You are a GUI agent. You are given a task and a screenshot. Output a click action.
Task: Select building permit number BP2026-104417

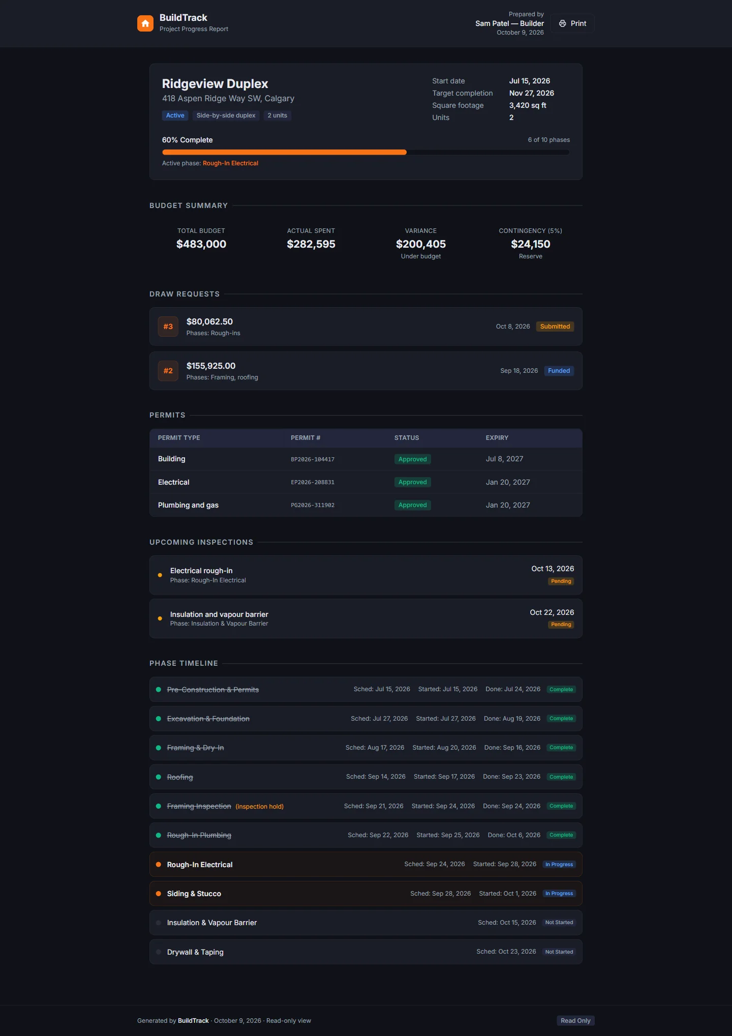(x=313, y=459)
